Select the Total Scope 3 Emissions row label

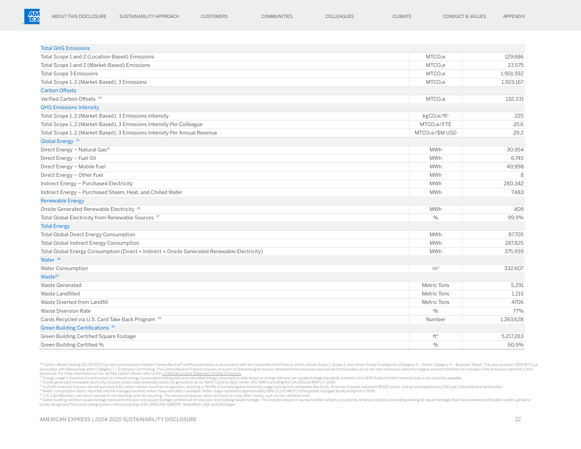point(69,74)
